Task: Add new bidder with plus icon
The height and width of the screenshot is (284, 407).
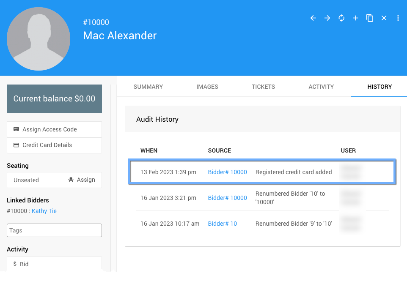Action: tap(355, 18)
